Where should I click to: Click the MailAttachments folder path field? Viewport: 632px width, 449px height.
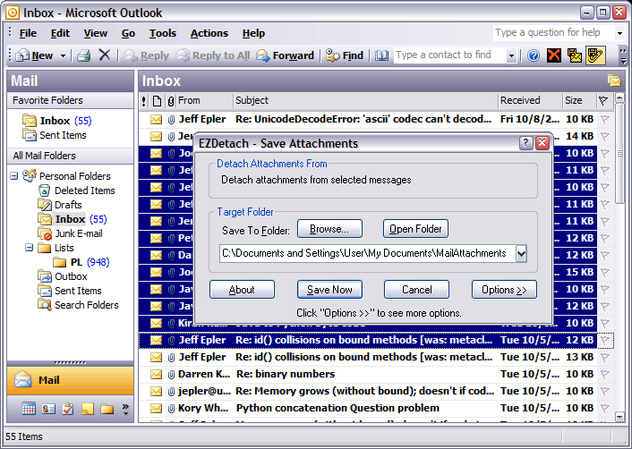(368, 254)
